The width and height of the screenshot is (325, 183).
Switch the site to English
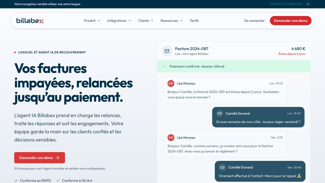pos(286,4)
